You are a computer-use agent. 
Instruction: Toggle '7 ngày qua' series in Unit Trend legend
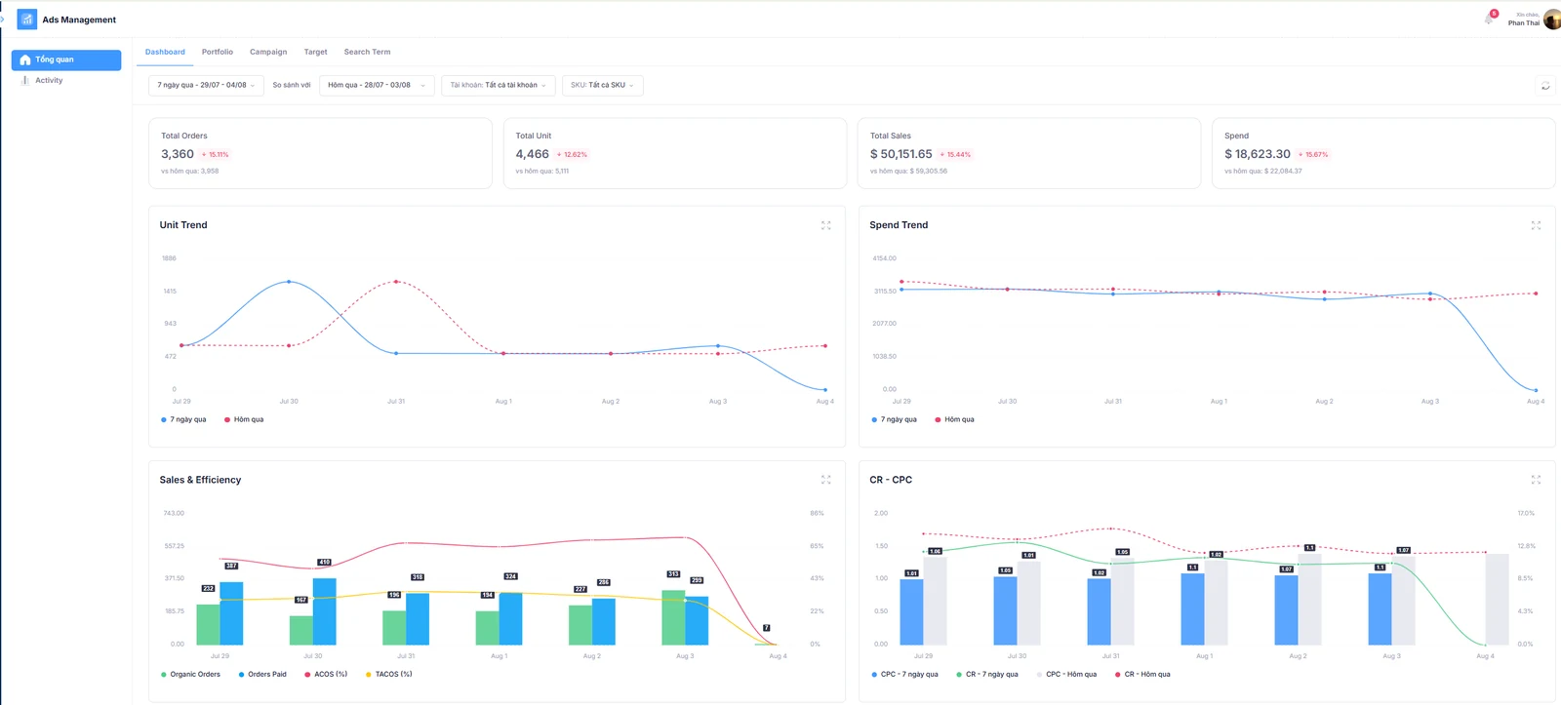coord(183,419)
